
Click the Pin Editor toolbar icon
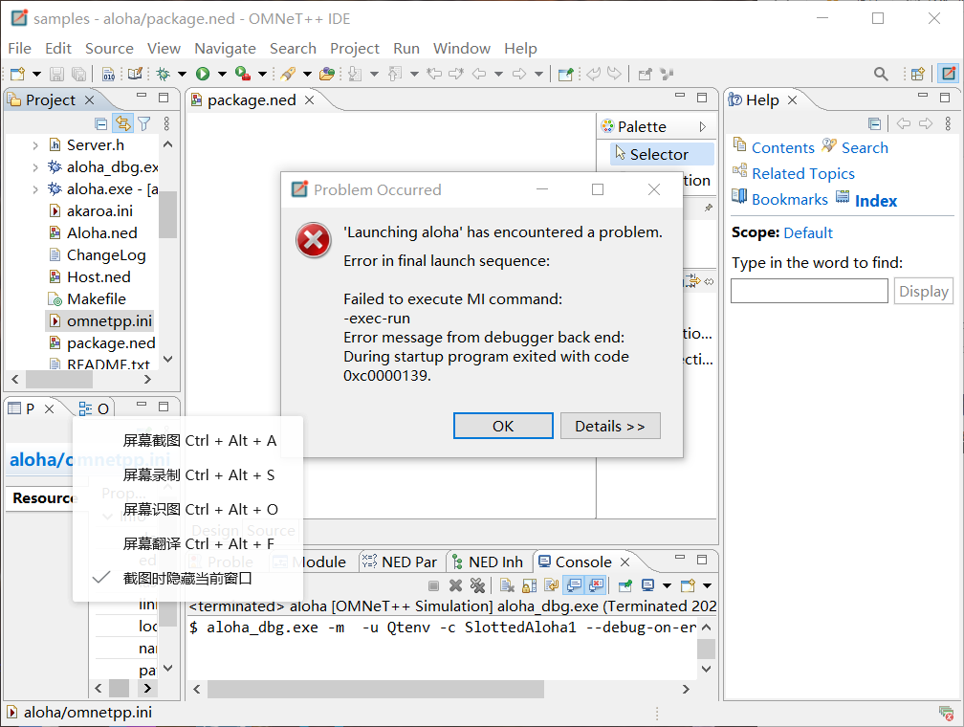coord(565,74)
